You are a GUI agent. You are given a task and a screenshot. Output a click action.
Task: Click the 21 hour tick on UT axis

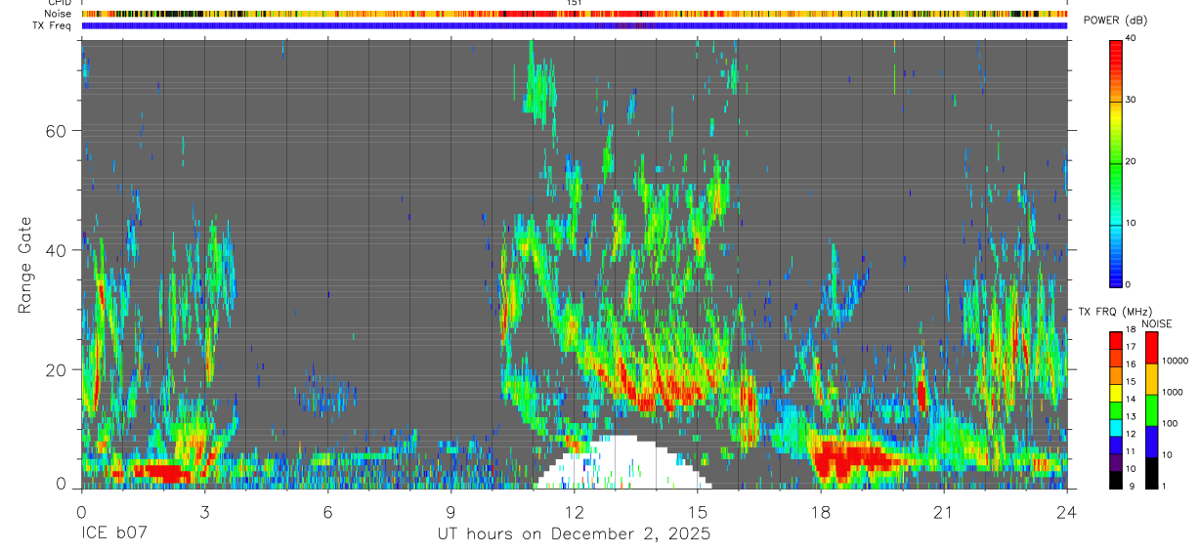(944, 512)
